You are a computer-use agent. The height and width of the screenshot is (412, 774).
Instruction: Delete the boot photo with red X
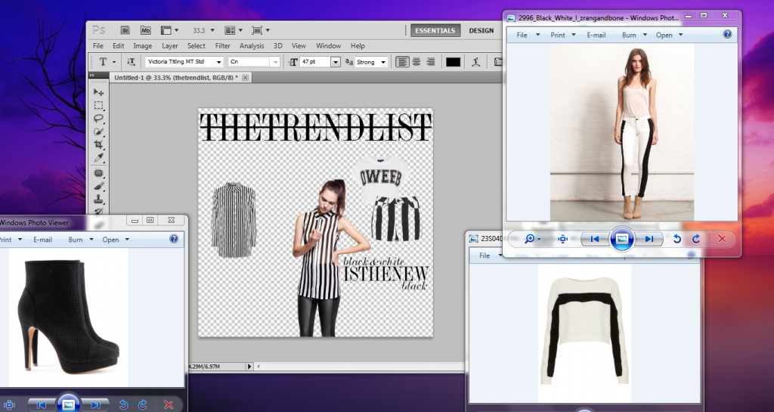(x=169, y=405)
